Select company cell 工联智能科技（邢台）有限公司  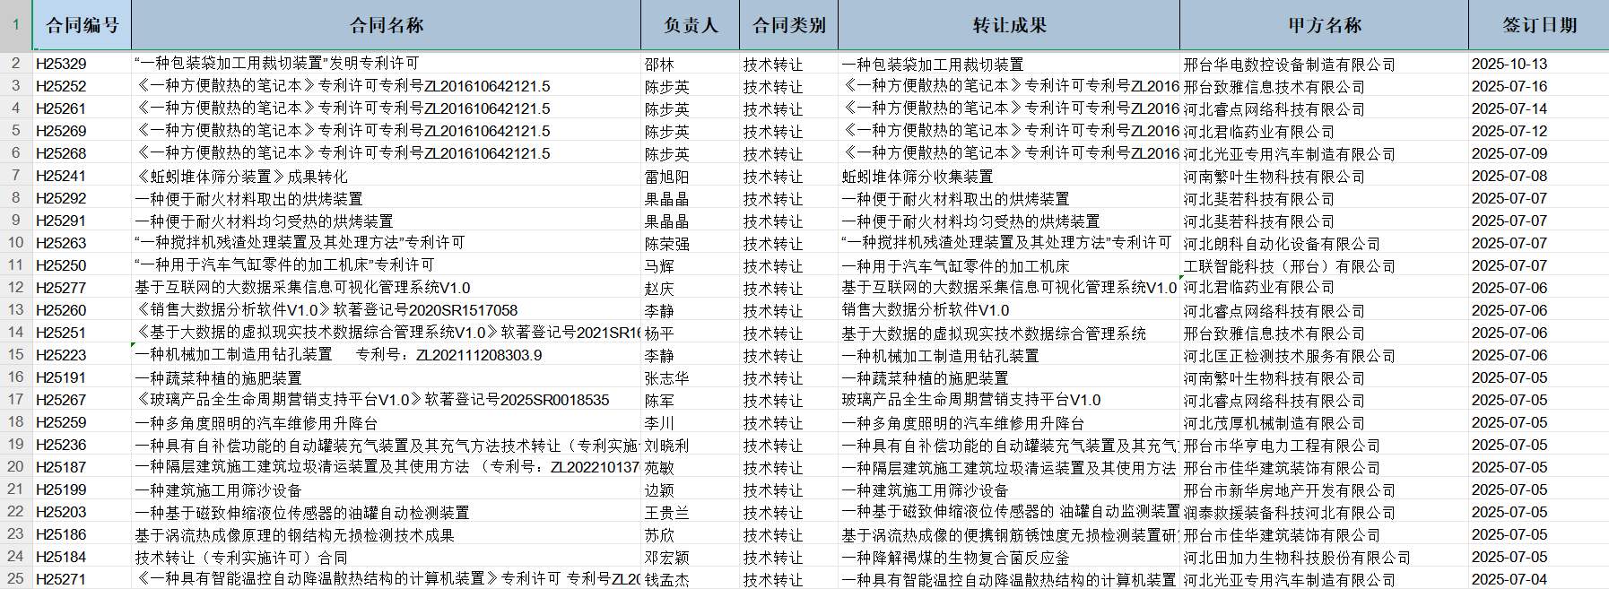[x=1325, y=265]
